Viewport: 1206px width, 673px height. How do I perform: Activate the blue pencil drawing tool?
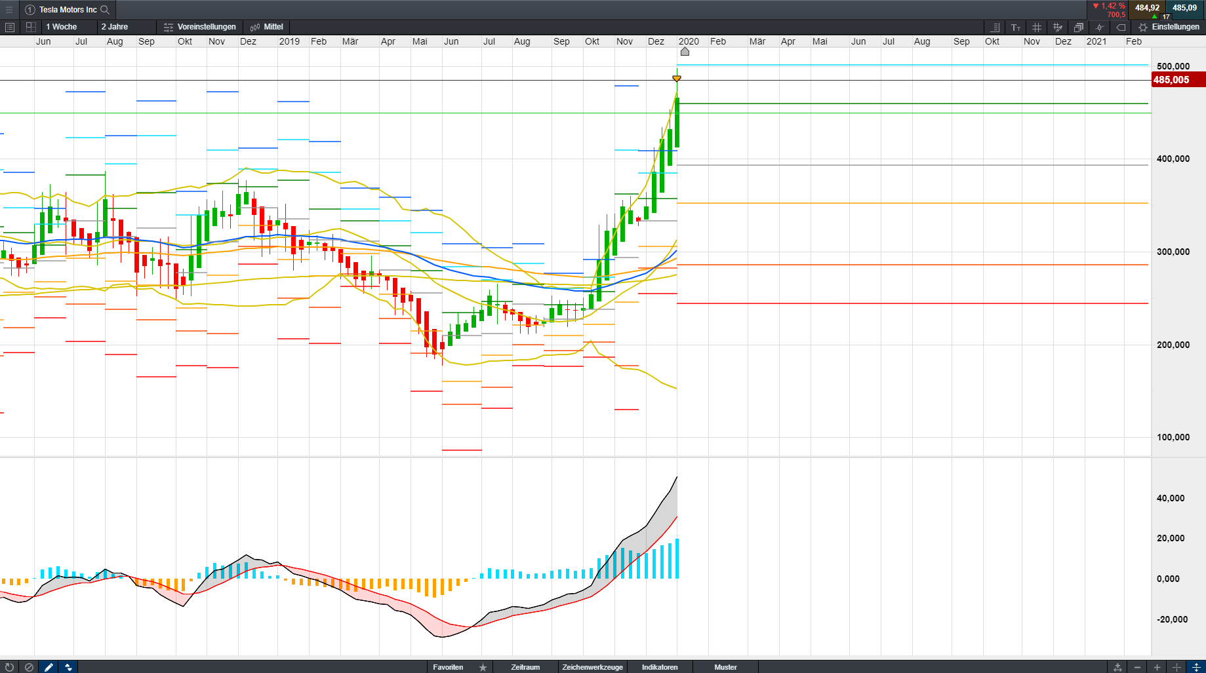tap(49, 667)
